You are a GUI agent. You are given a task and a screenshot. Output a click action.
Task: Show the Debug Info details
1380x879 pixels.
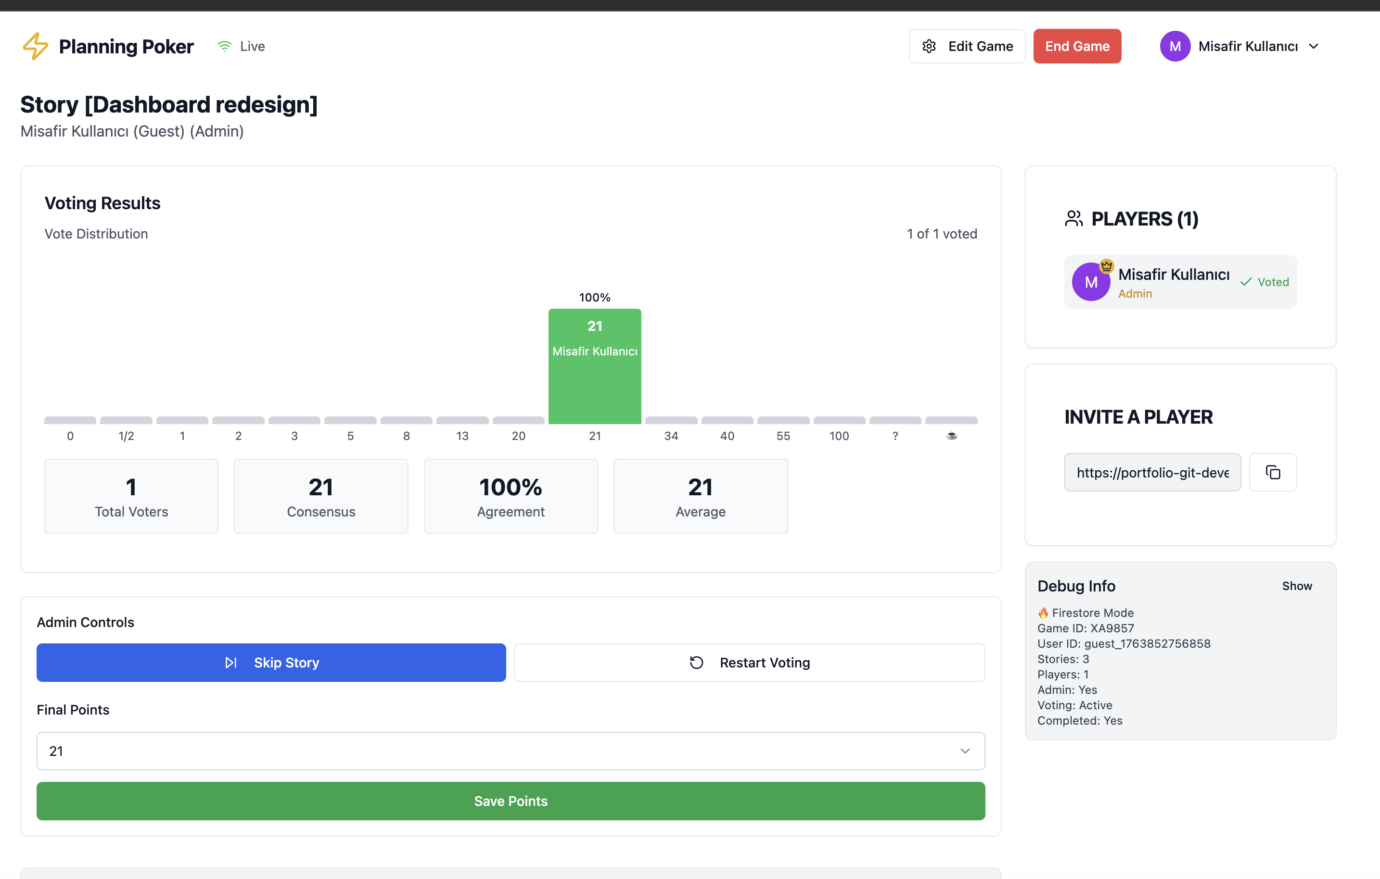coord(1297,585)
